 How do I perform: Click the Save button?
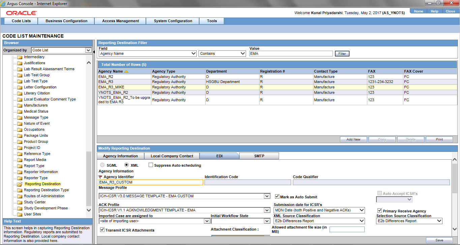coord(439,240)
